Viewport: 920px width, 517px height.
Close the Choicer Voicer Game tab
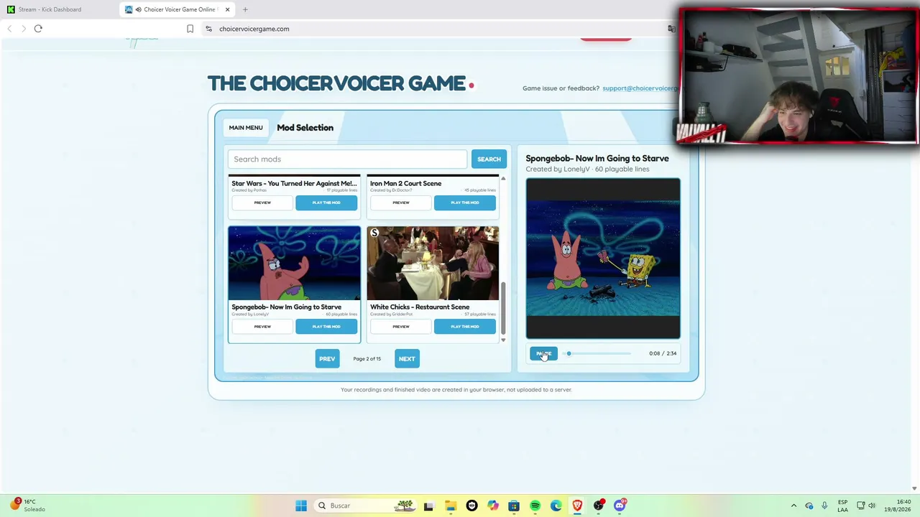point(227,9)
